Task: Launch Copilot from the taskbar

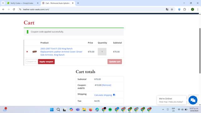Action: 71,110
